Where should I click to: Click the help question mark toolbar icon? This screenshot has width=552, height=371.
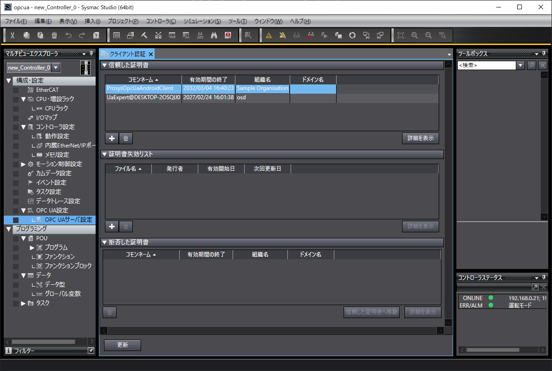pyautogui.click(x=96, y=35)
